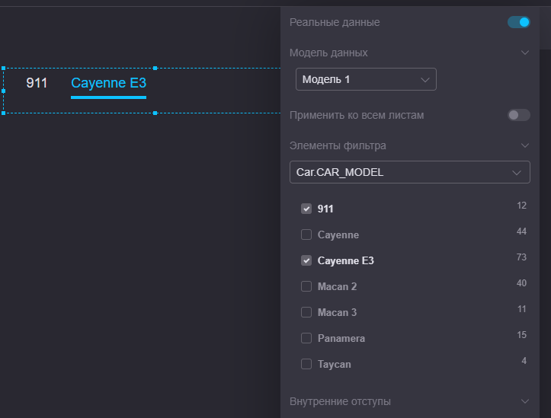This screenshot has height=418, width=551.
Task: Collapse the Элементы фильтра section chevron
Action: (524, 145)
